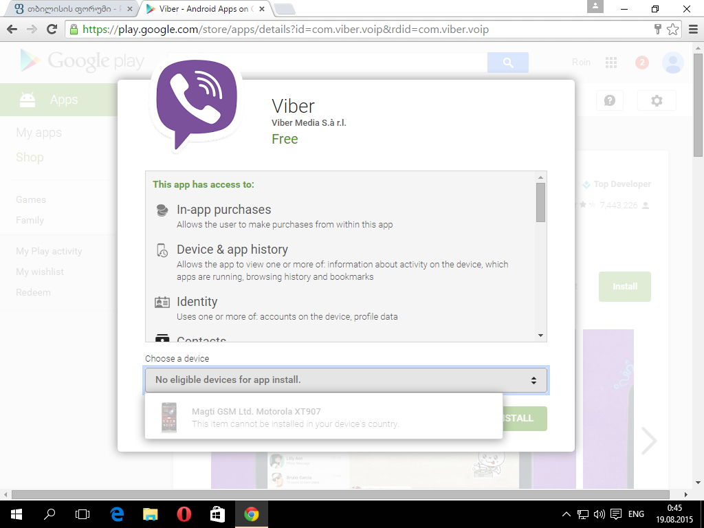Open notifications badge showing 2

(x=641, y=63)
